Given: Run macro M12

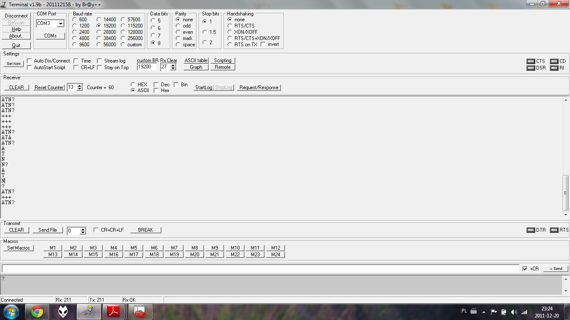Looking at the screenshot, I should click(276, 248).
